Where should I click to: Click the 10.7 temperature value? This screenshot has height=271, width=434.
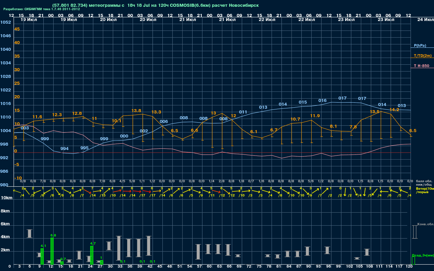pos(295,119)
